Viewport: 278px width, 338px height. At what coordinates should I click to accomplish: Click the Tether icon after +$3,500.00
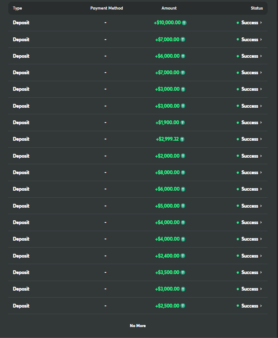183,272
